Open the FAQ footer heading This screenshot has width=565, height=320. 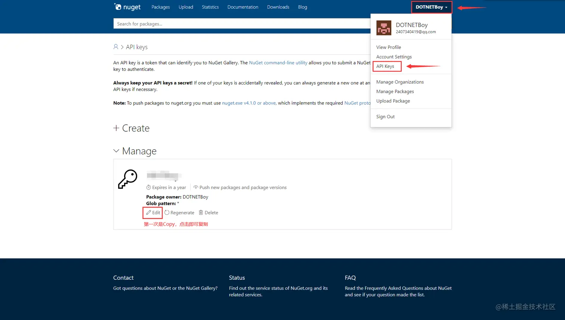[x=350, y=278]
